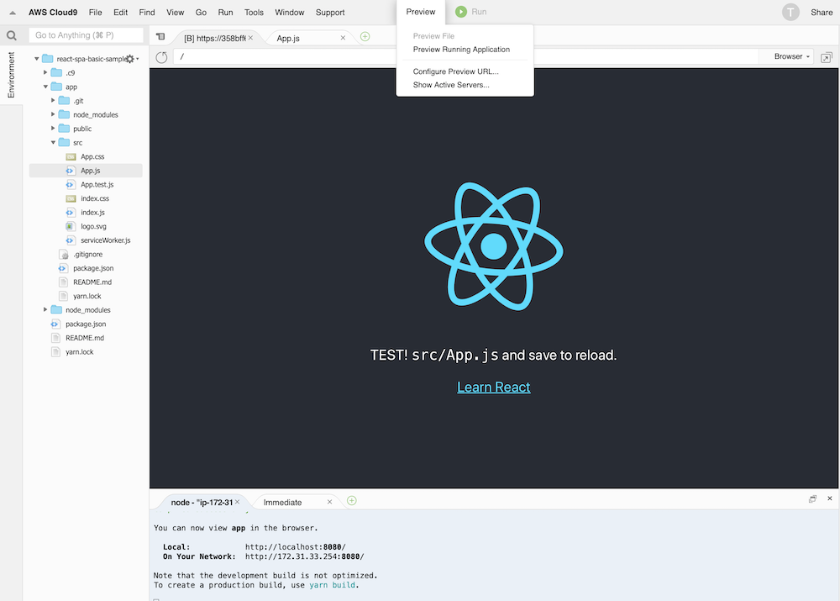Viewport: 840px width, 601px height.
Task: Click the preview reload icon
Action: point(161,57)
